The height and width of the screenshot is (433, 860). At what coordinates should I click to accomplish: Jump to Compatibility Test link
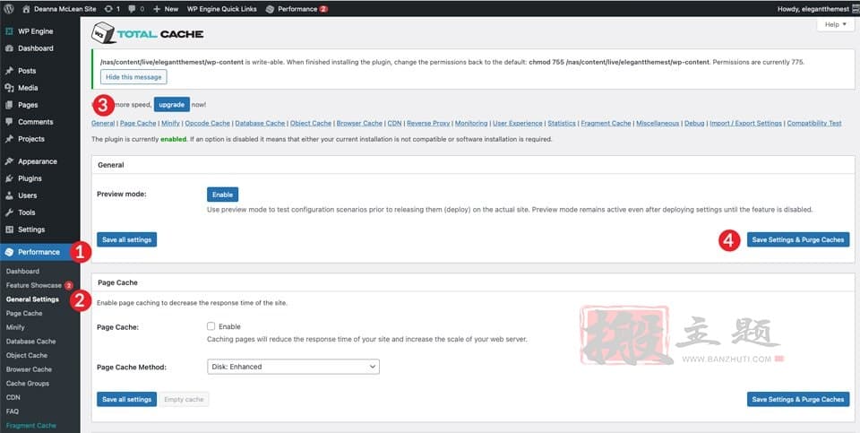(x=814, y=124)
